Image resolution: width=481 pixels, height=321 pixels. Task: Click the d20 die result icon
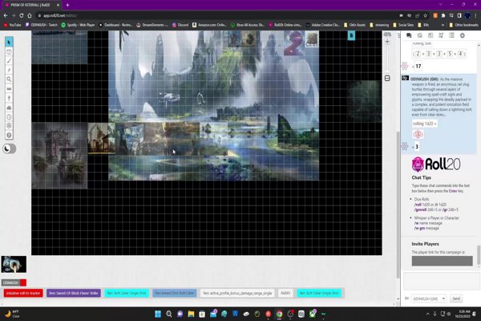coord(418,134)
